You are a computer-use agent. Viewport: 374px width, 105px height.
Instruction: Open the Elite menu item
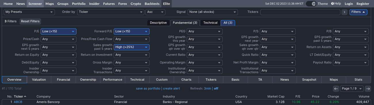[166, 4]
